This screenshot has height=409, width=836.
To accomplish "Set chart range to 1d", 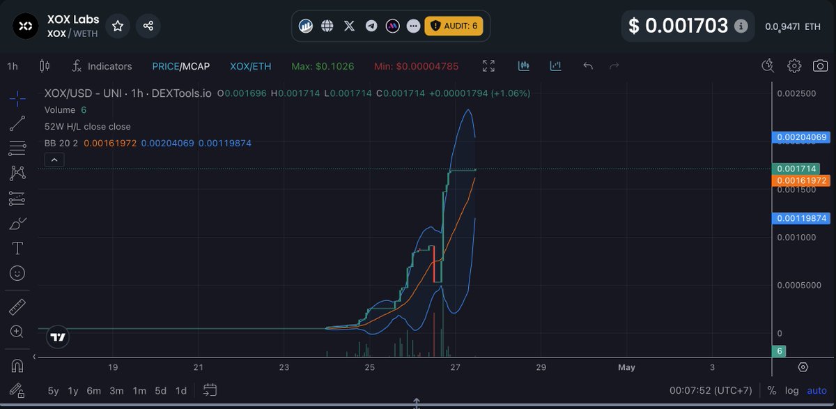I will (181, 391).
